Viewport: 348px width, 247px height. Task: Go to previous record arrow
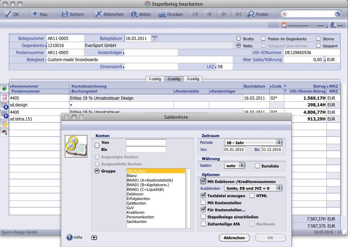[x=209, y=14]
